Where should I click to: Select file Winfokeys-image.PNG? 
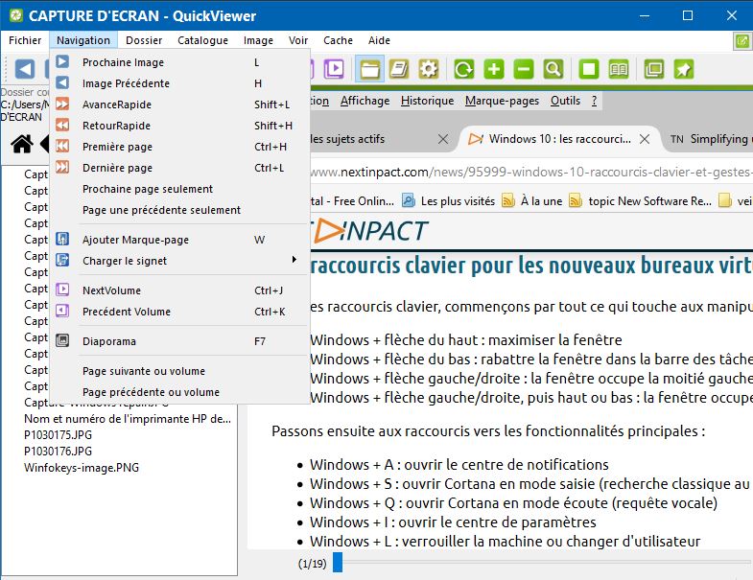tap(82, 468)
